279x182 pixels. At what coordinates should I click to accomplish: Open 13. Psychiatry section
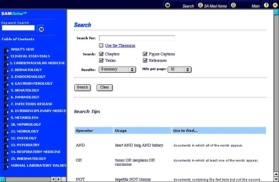[25, 145]
